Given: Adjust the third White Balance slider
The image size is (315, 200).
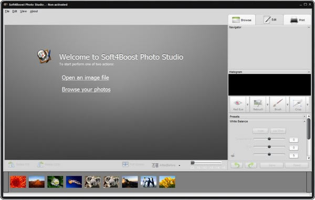Looking at the screenshot, I should pyautogui.click(x=269, y=154).
